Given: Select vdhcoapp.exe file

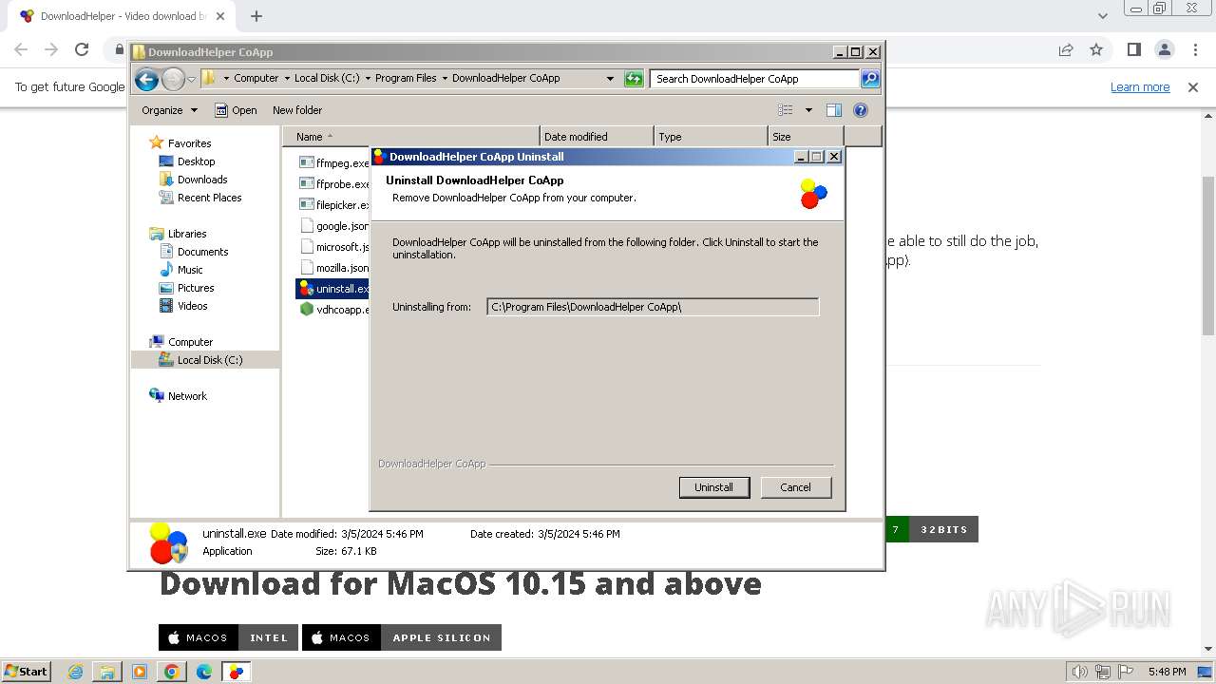Looking at the screenshot, I should coord(333,310).
